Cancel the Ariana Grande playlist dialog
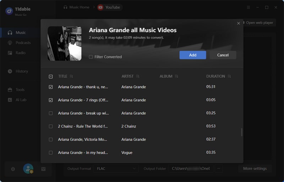Screen dimensions: 284x182 [223, 55]
